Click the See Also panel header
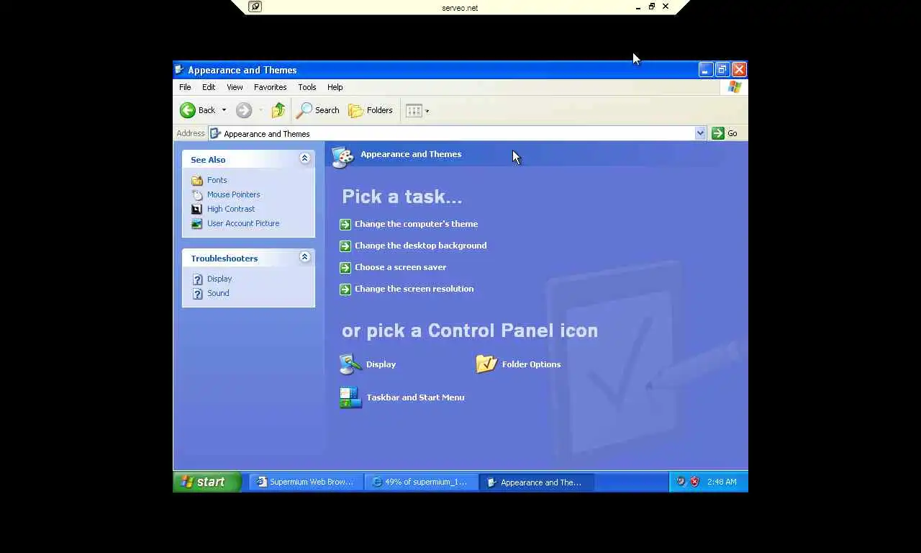Image resolution: width=921 pixels, height=553 pixels. coord(248,159)
